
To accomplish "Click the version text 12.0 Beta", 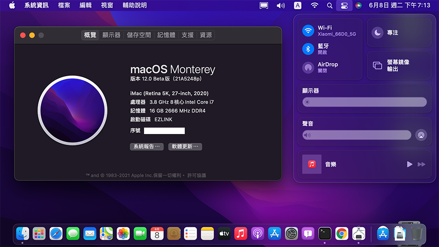I will (166, 79).
